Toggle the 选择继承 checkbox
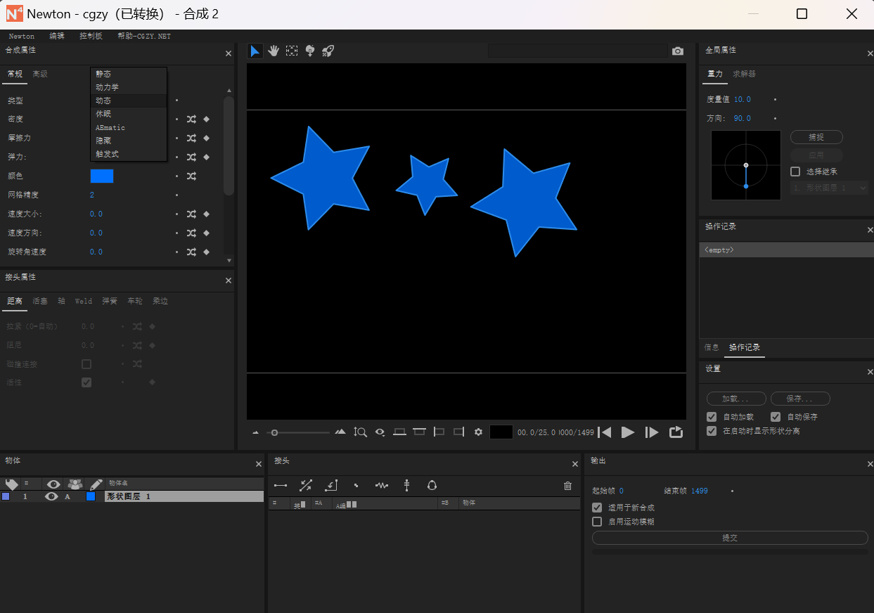 click(x=795, y=172)
